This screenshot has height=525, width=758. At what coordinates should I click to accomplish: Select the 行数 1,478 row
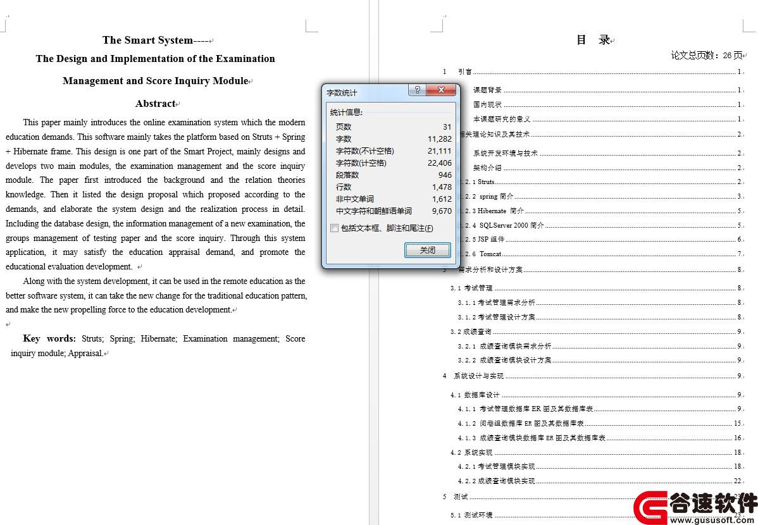(393, 187)
